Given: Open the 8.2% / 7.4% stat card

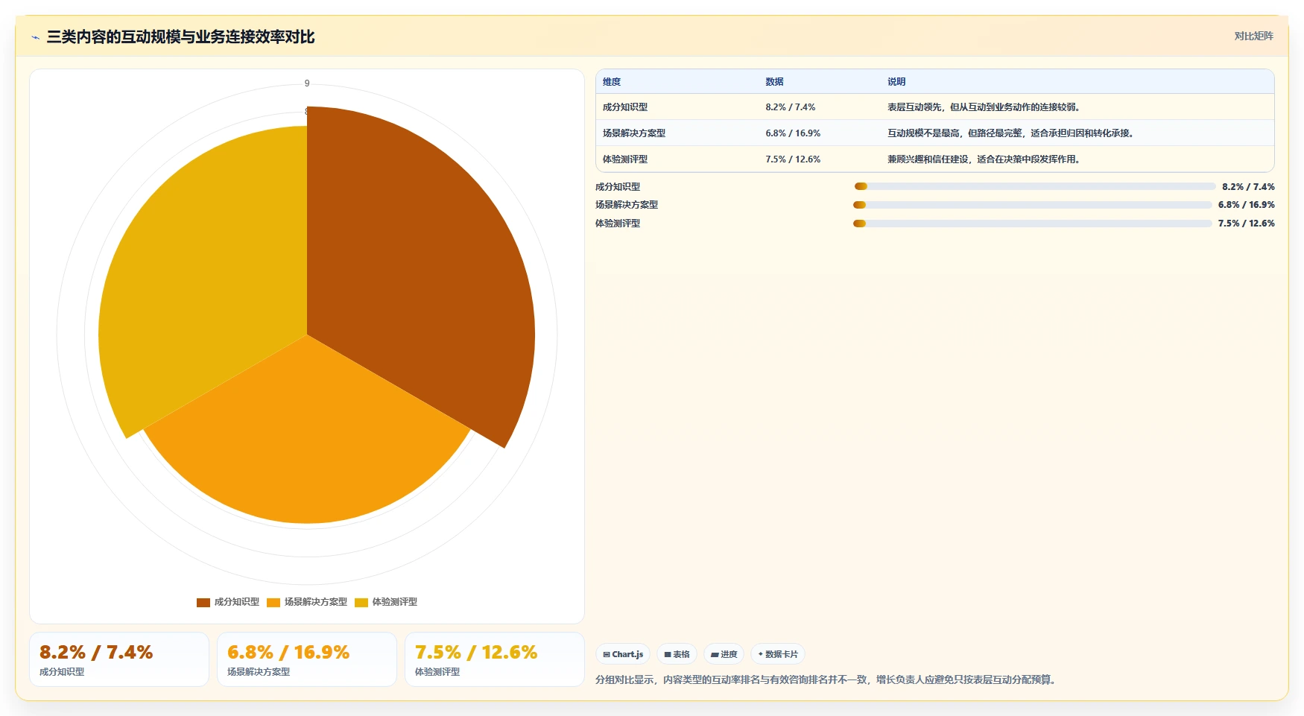Looking at the screenshot, I should (119, 659).
